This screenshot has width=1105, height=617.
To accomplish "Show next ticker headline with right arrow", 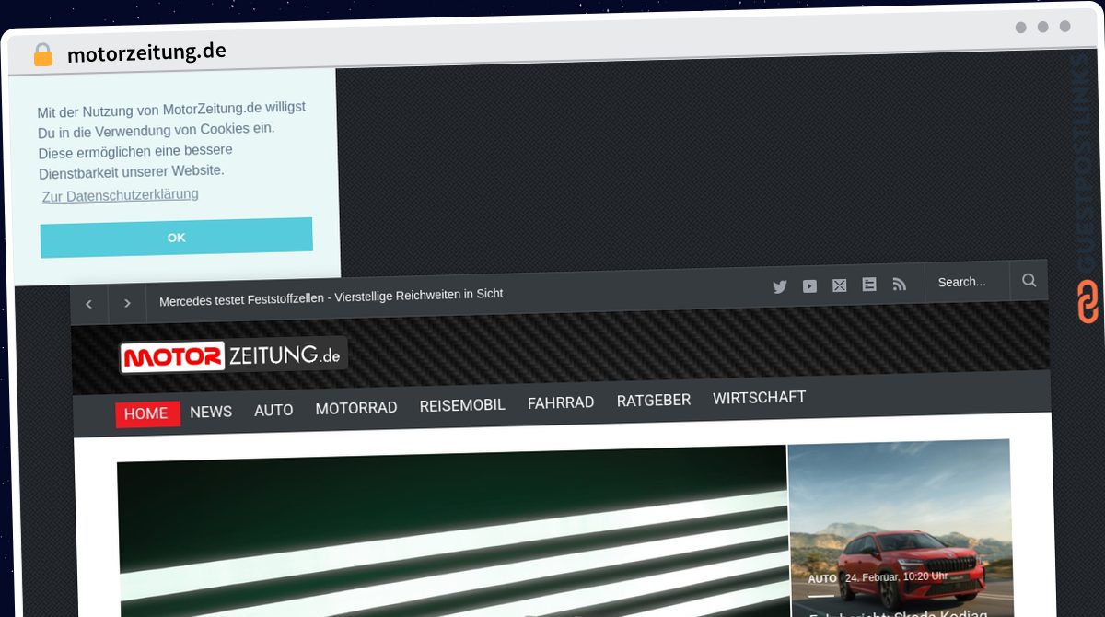I will (x=127, y=303).
